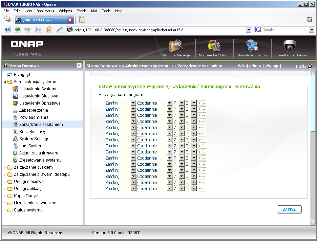Viewport: 317px width, 241px height.
Task: Click the wand edit icon in toolbar
Action: coord(60,30)
